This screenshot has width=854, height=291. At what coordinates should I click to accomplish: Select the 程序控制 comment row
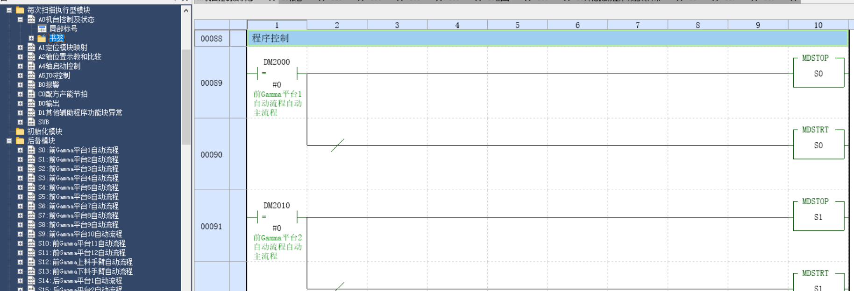pos(547,38)
